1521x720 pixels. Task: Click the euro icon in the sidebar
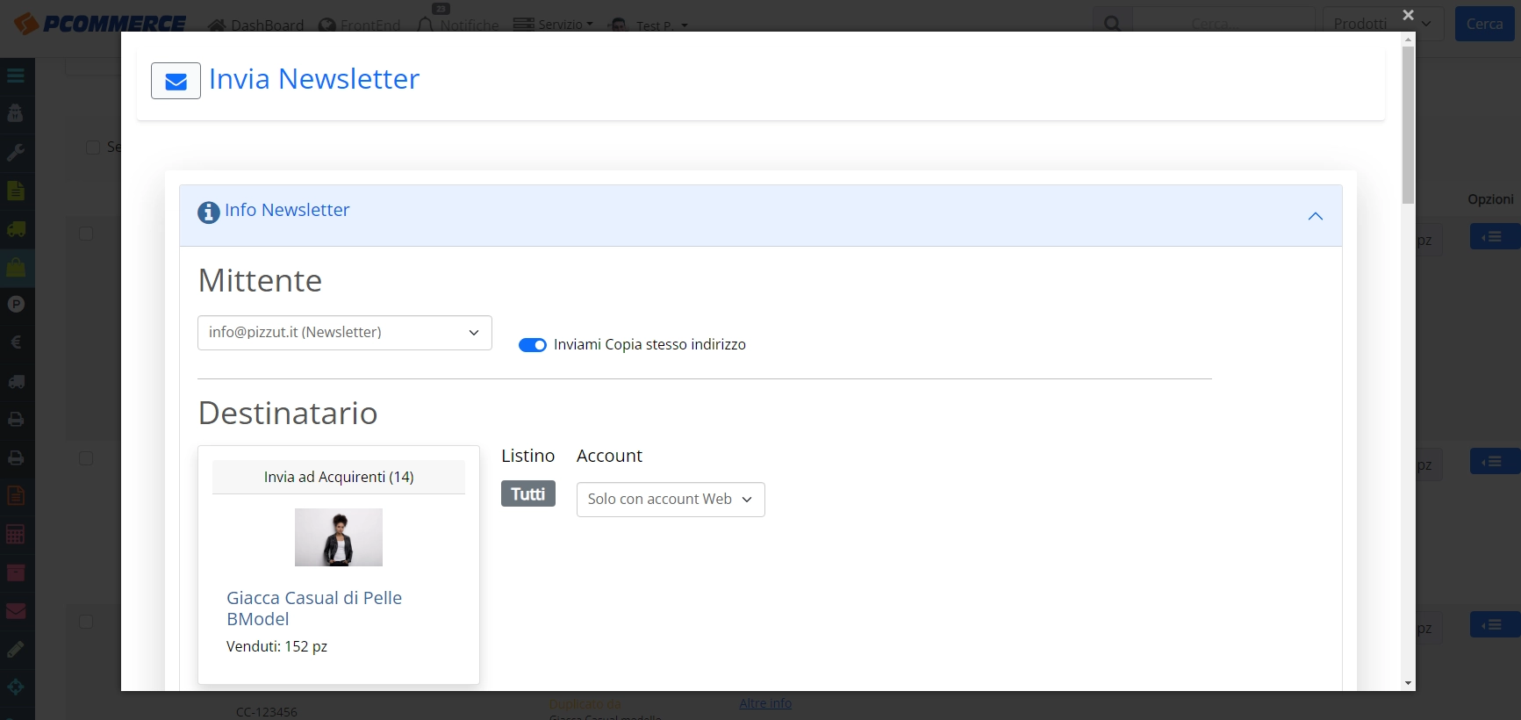[x=16, y=342]
